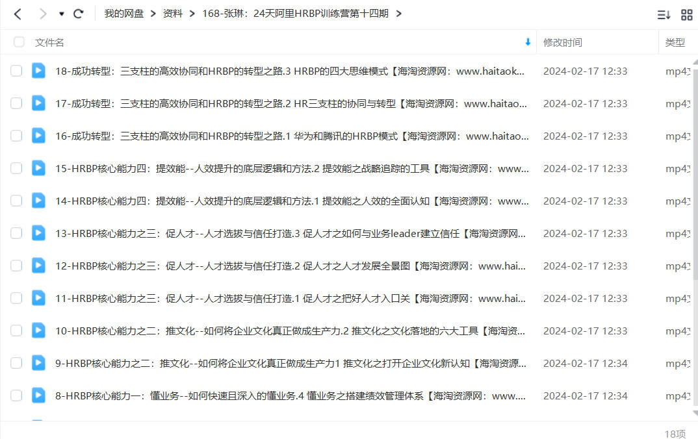Screen dimensions: 698x439
Task: Click video icon of file 12-HRBP核心能力之三
Action: point(38,266)
